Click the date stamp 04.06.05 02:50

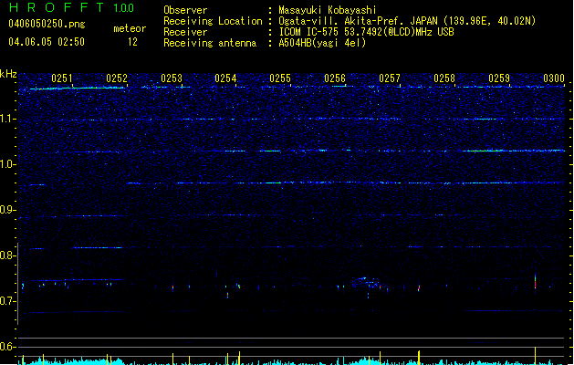[x=47, y=42]
